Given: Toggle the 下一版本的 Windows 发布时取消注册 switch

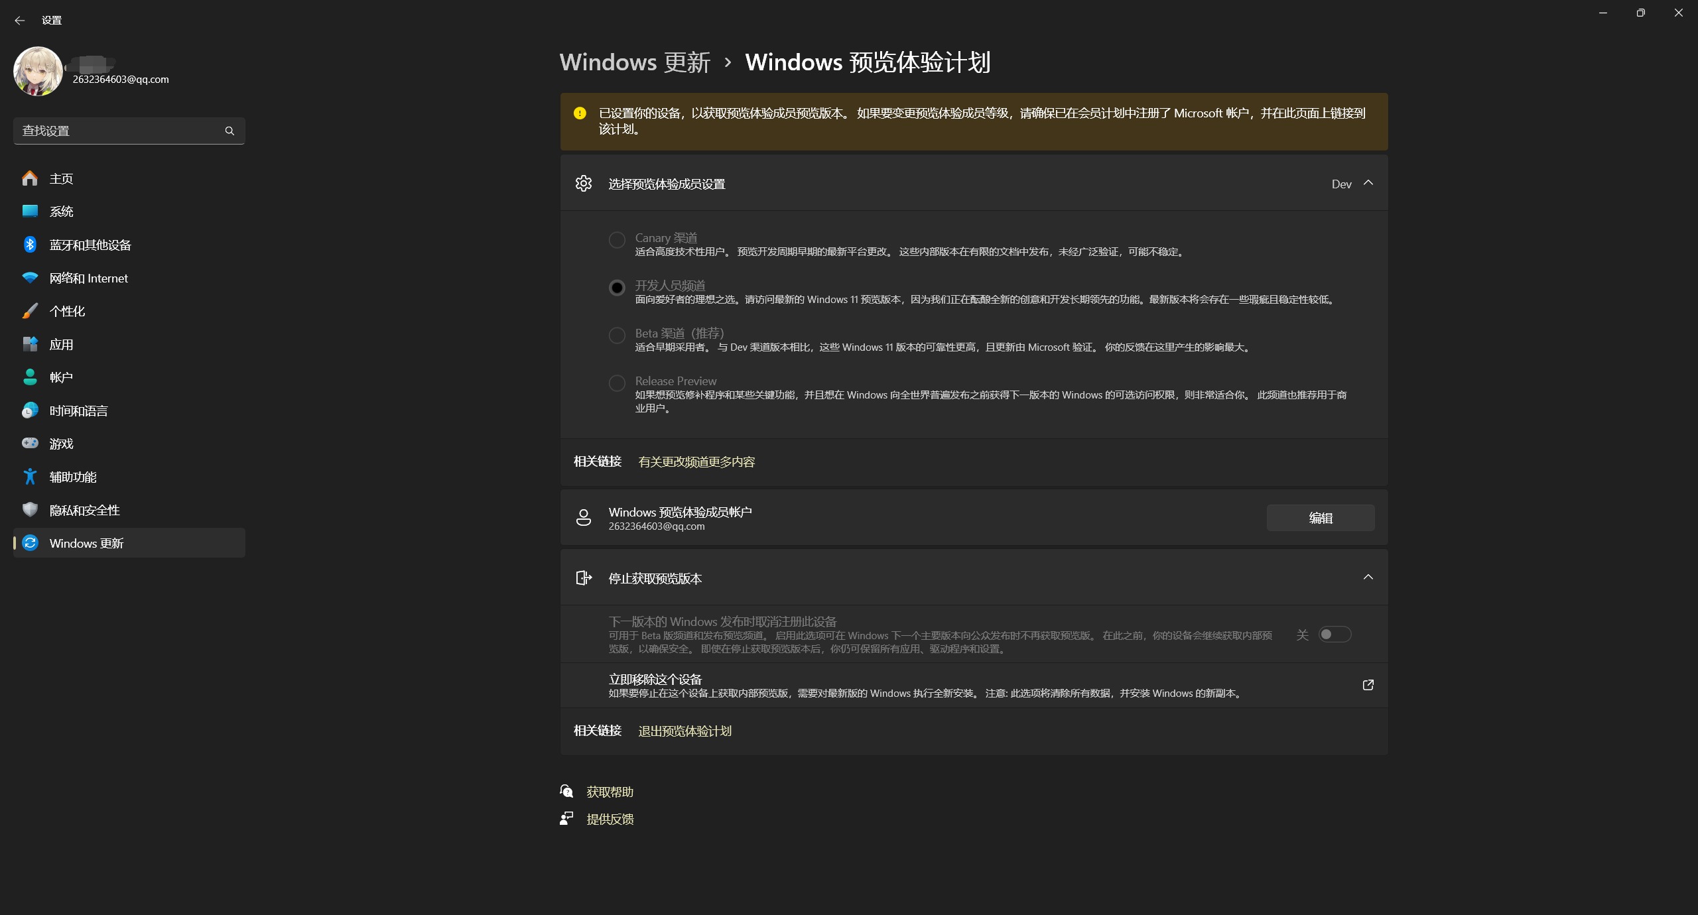Looking at the screenshot, I should tap(1335, 635).
